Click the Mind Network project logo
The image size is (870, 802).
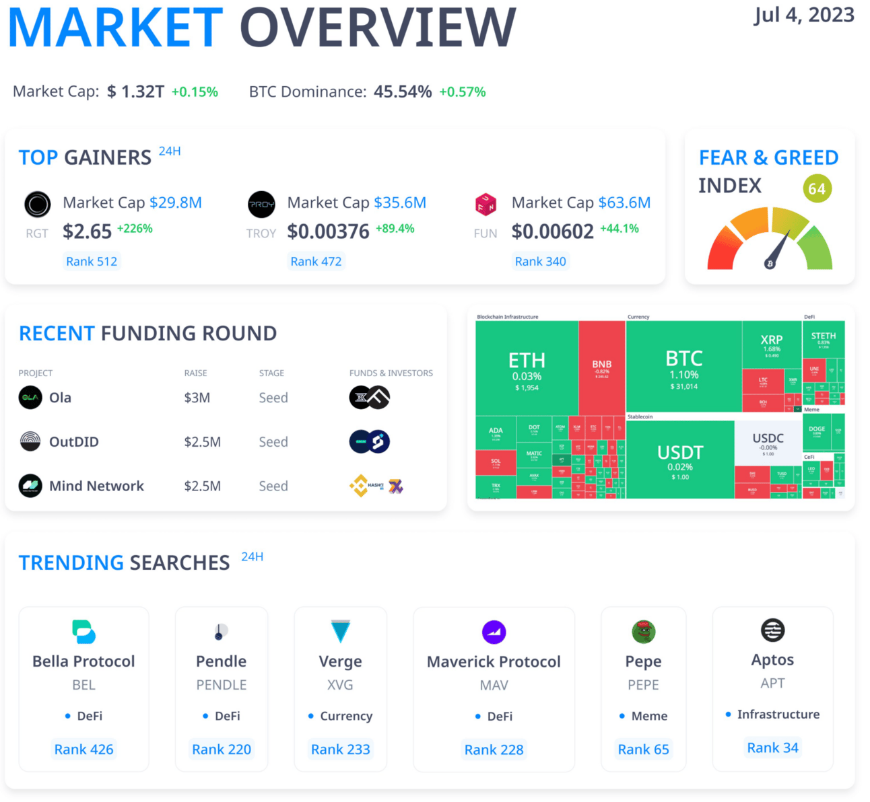tap(30, 485)
